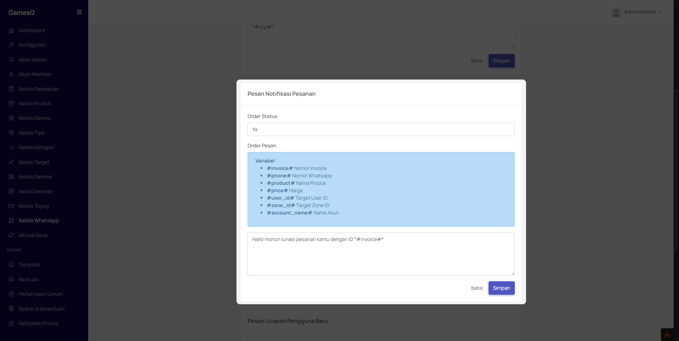Click the Kelola Gambar image icon
Screen dimensions: 679x341
[11, 177]
